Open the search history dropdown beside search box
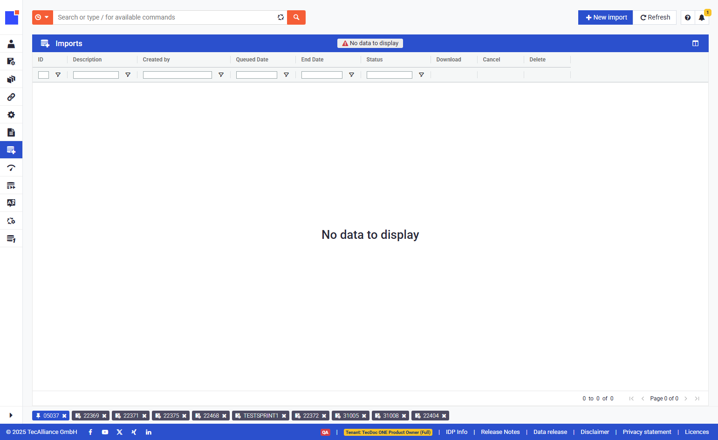Viewport: 718px width, 440px height. coord(42,17)
